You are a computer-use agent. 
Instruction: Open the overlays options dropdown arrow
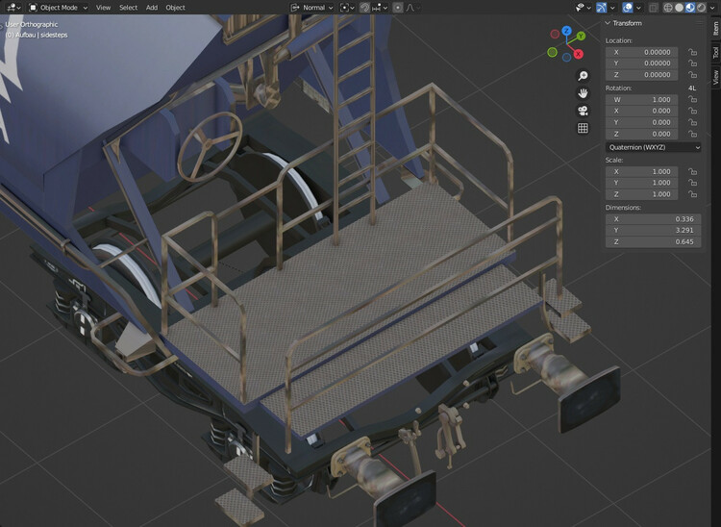click(638, 8)
